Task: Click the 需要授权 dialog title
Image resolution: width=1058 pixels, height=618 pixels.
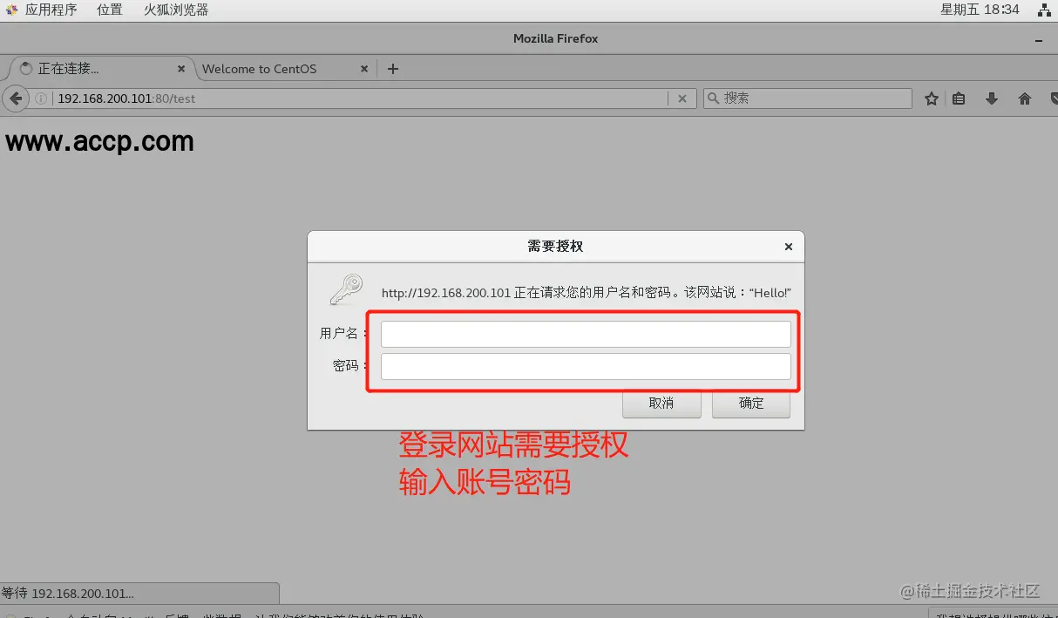Action: (555, 247)
